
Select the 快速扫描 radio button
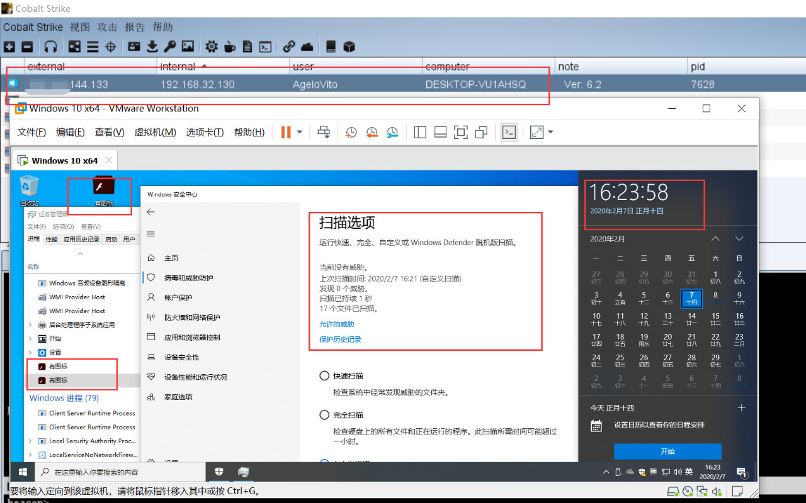coord(324,376)
